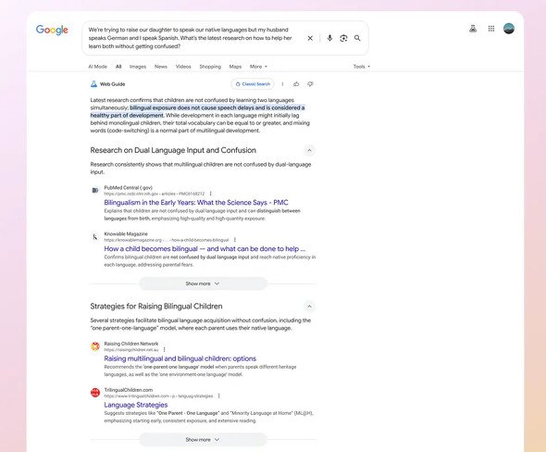Open Google Lens image search icon
The width and height of the screenshot is (546, 452).
(x=343, y=38)
